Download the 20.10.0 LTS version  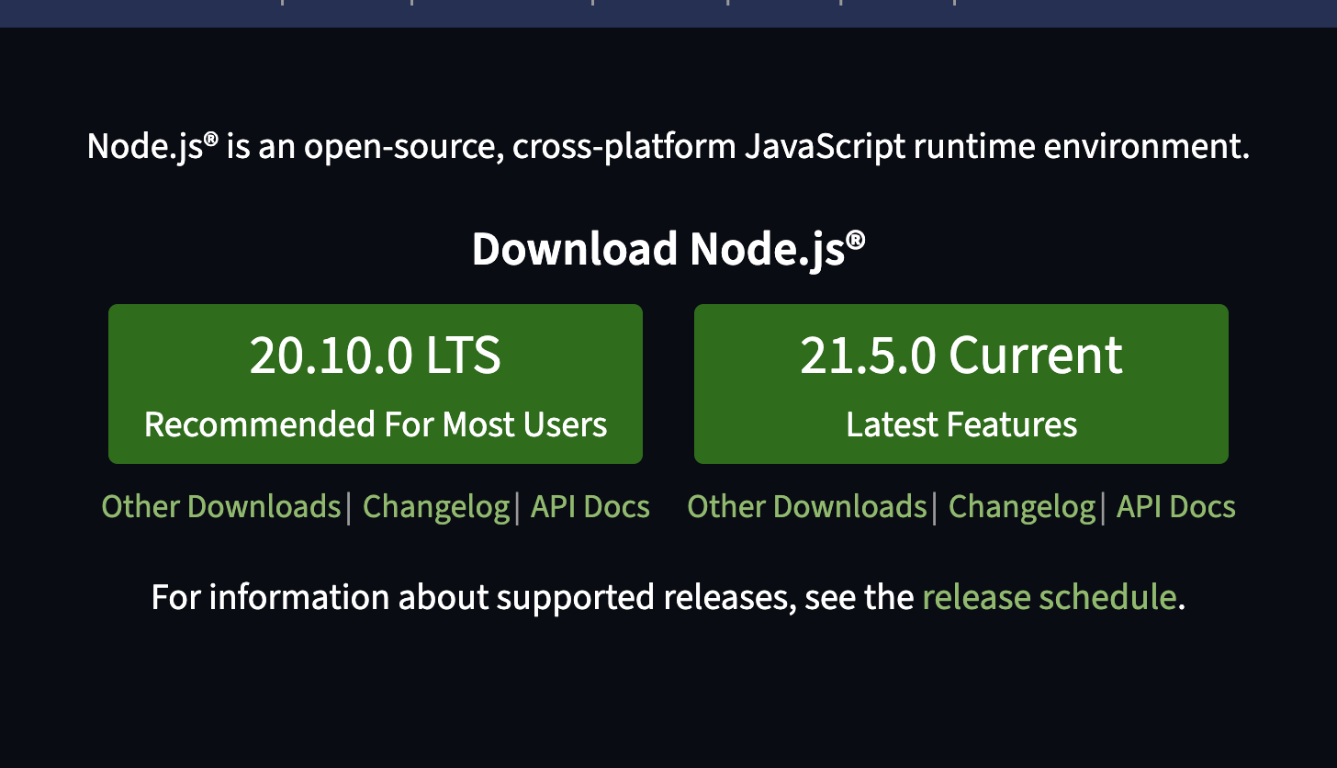tap(376, 384)
